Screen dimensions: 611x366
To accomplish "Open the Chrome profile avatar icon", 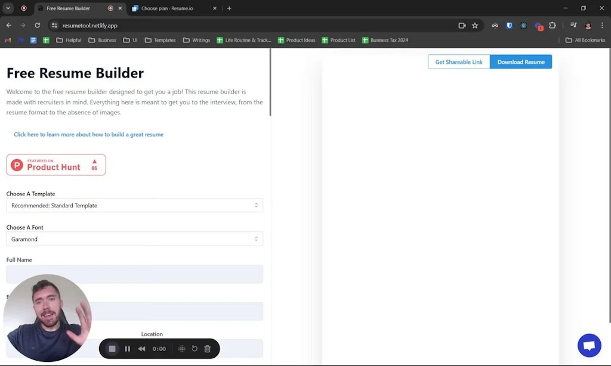I will click(587, 25).
